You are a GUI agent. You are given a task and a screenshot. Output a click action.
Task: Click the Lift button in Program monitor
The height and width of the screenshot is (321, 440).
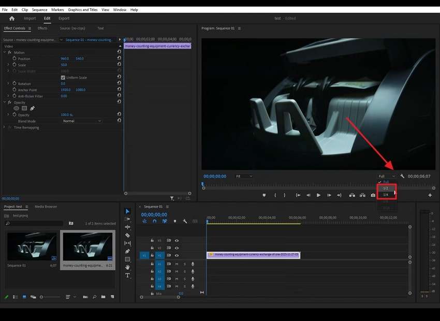[x=352, y=195]
